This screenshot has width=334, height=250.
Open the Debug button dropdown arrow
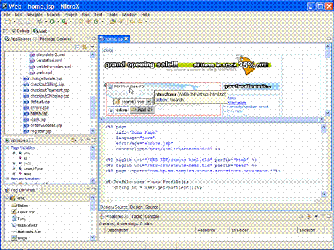coord(46,21)
